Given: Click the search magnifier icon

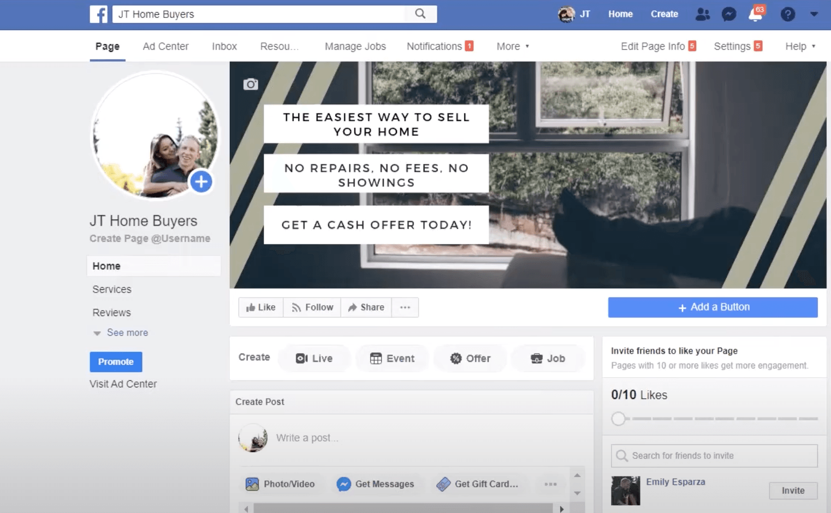Looking at the screenshot, I should 420,14.
